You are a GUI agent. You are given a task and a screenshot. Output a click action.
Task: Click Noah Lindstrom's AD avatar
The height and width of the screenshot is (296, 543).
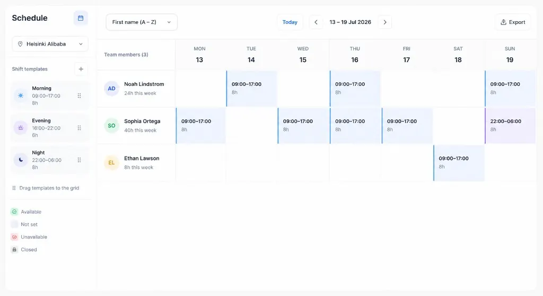(111, 89)
